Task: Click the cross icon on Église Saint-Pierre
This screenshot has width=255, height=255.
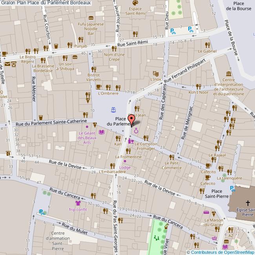Action: coord(248,203)
